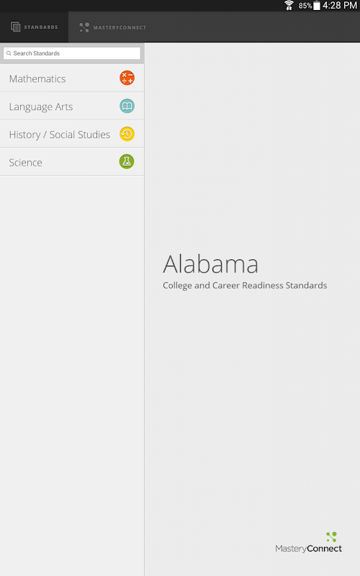The height and width of the screenshot is (576, 360).
Task: Tap the Wi-Fi status icon
Action: [289, 6]
